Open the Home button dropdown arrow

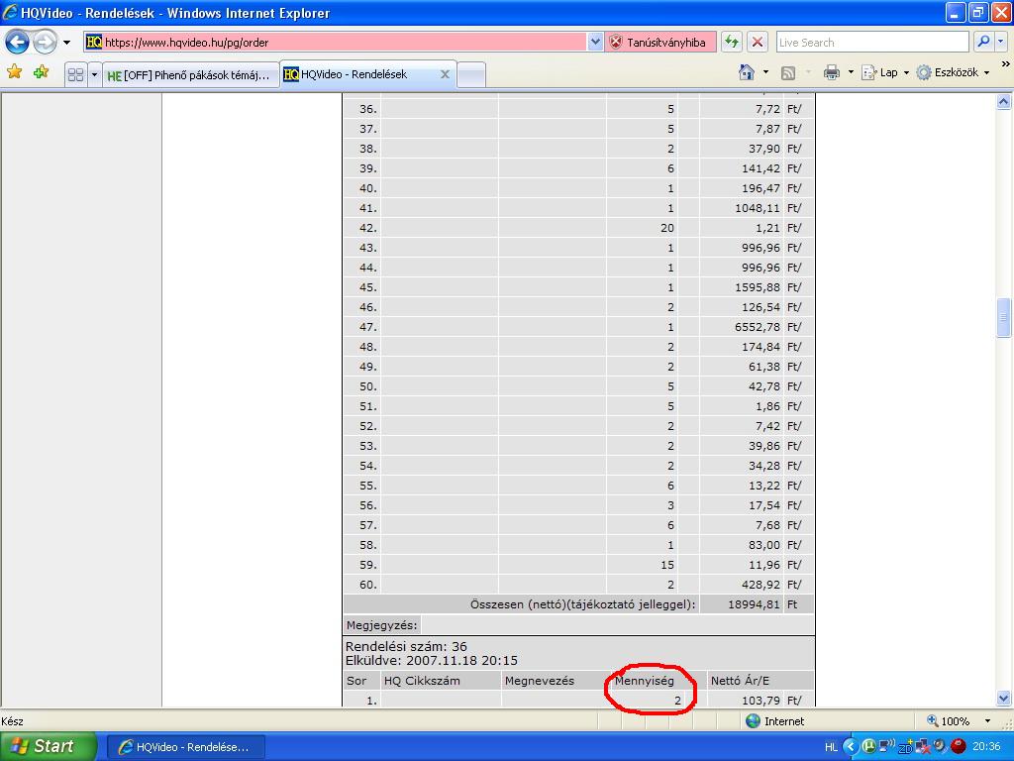click(x=765, y=72)
